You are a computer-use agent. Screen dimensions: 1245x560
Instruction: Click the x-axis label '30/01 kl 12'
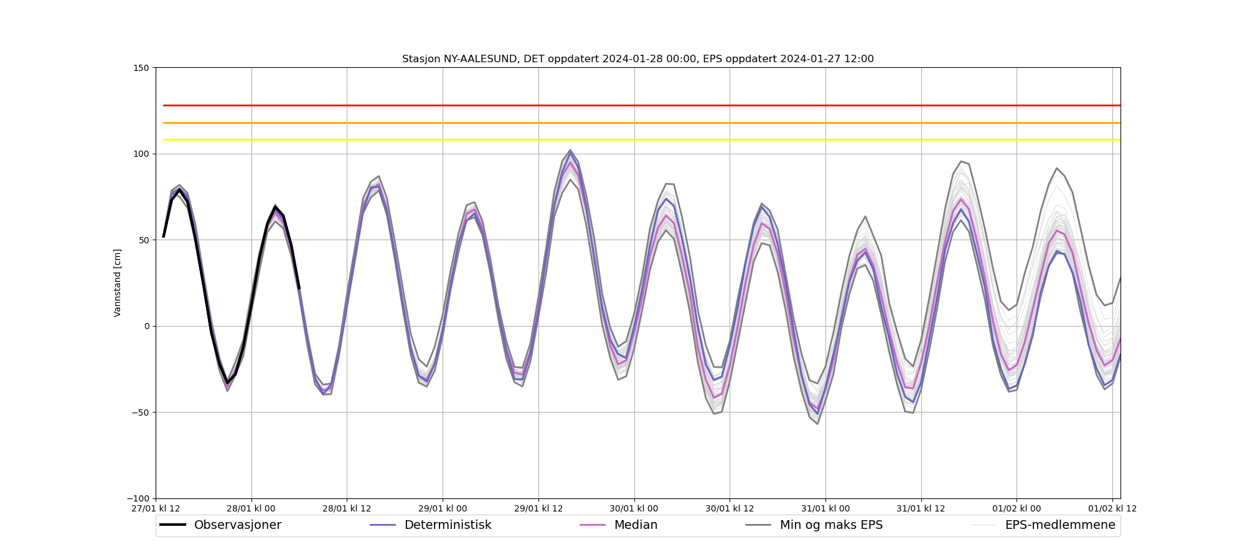coord(730,508)
